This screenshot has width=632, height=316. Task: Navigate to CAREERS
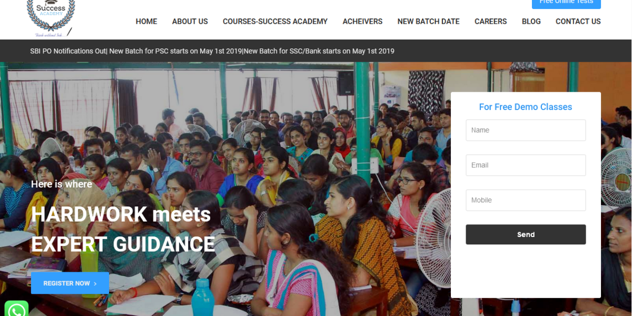click(x=490, y=22)
